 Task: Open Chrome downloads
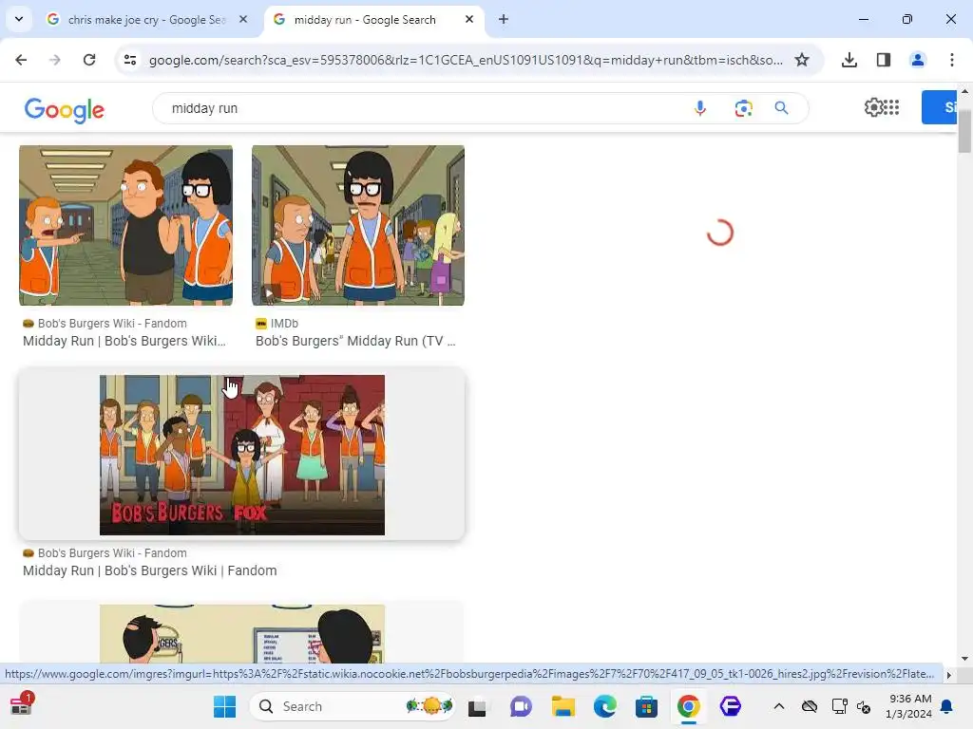coord(849,60)
